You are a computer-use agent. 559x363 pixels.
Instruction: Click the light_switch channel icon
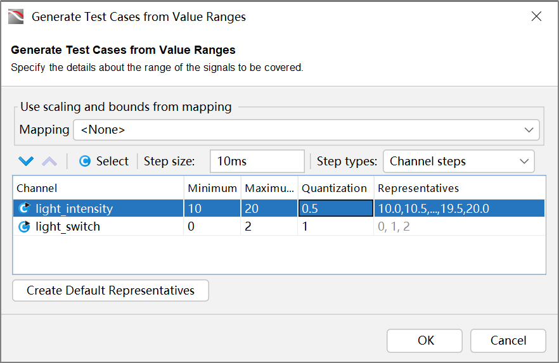coord(25,226)
